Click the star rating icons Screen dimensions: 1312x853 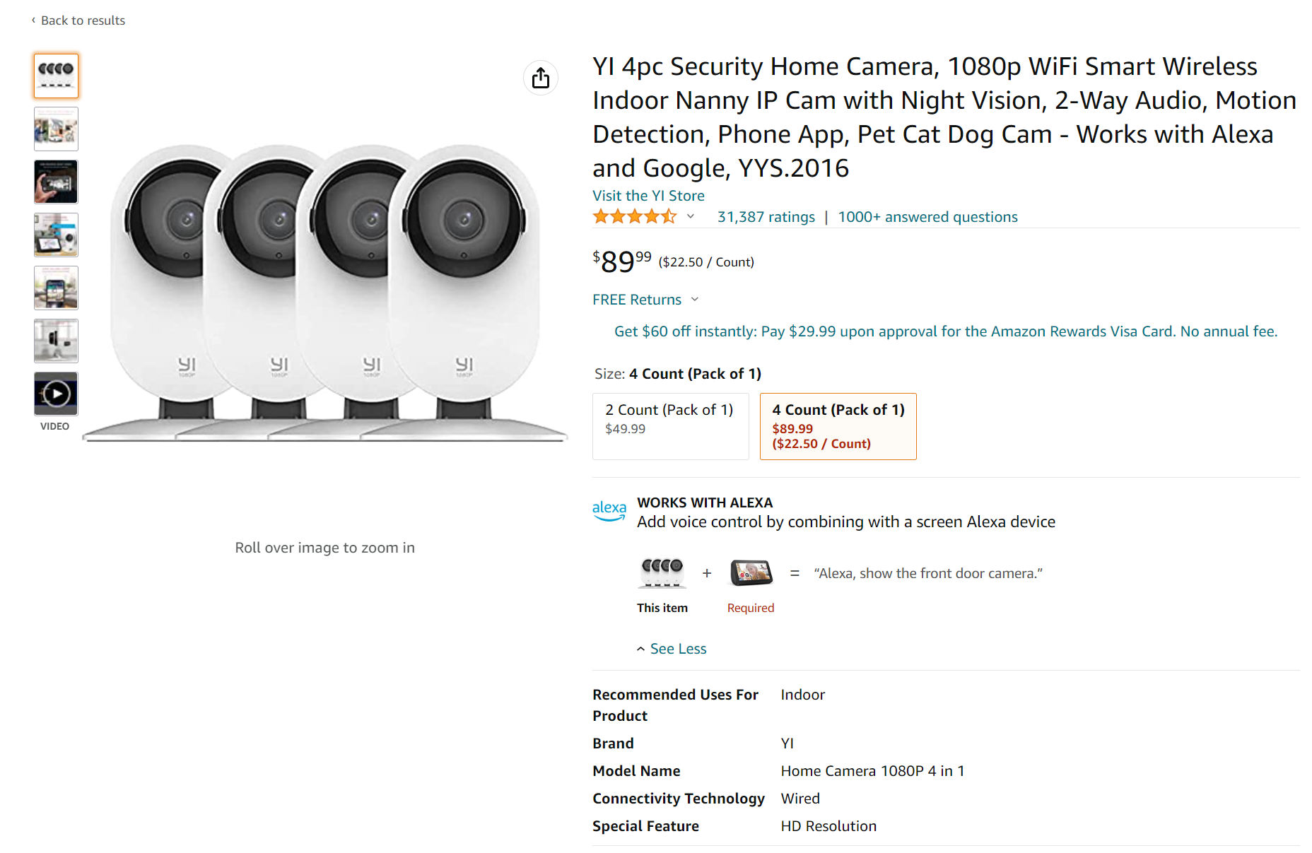[x=634, y=217]
